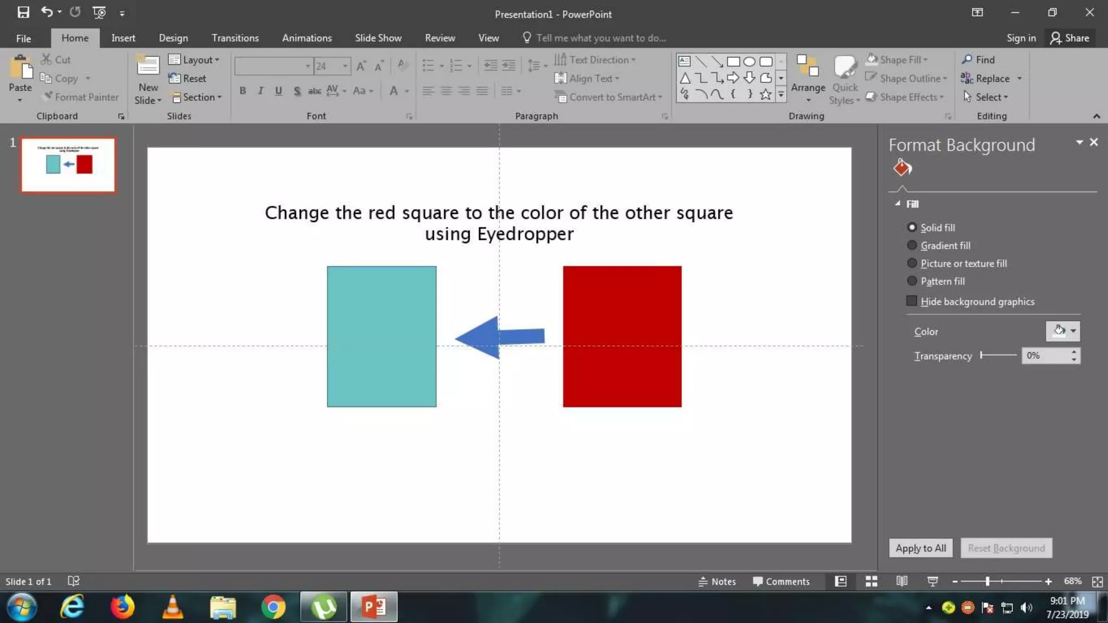
Task: Click the Fill paint bucket icon in Format Background
Action: coord(902,168)
